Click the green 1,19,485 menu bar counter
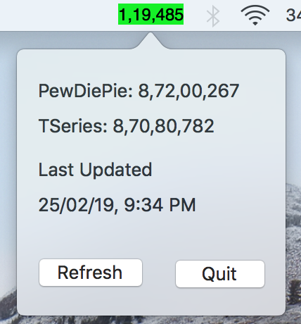This screenshot has height=324, width=301. [150, 14]
